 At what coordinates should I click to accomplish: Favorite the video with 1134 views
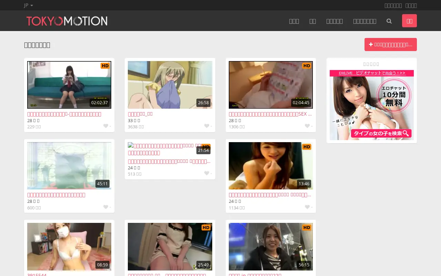tap(307, 207)
